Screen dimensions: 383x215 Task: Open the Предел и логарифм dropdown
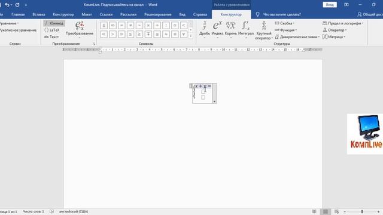pos(343,23)
